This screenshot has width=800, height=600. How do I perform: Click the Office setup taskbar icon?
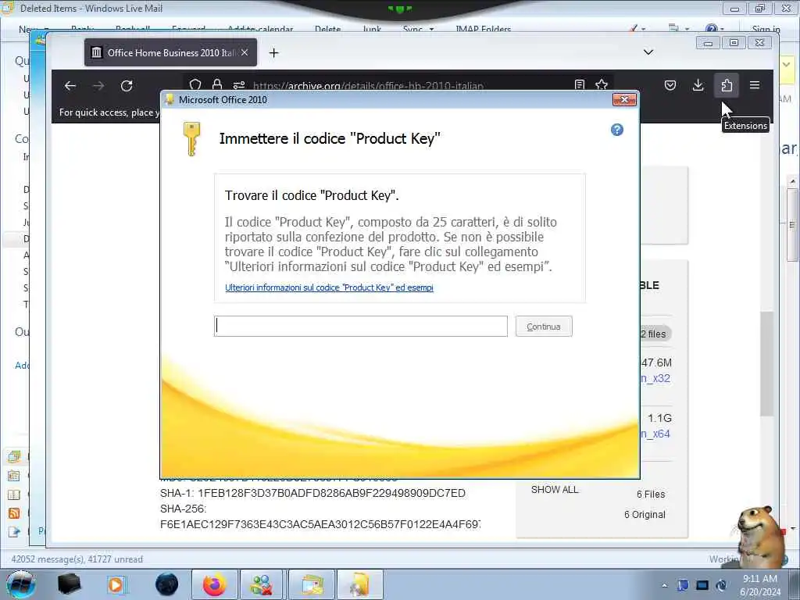click(359, 584)
